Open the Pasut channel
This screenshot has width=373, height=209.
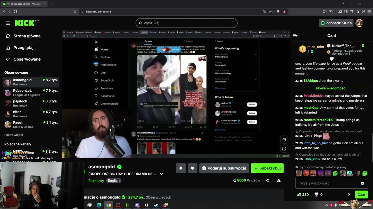tap(31, 125)
